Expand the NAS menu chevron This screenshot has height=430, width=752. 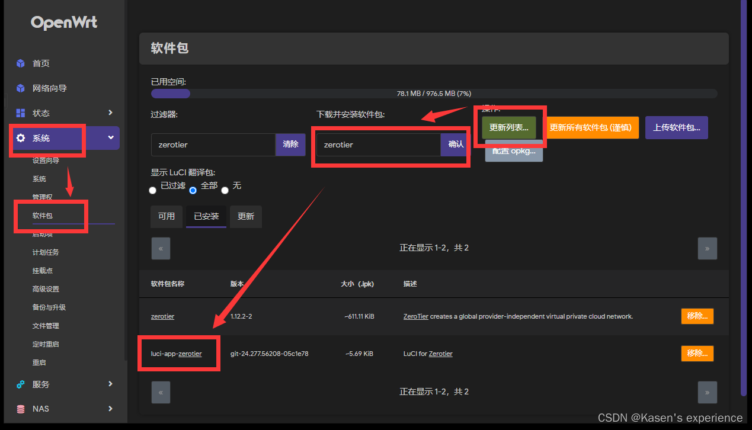tap(110, 408)
